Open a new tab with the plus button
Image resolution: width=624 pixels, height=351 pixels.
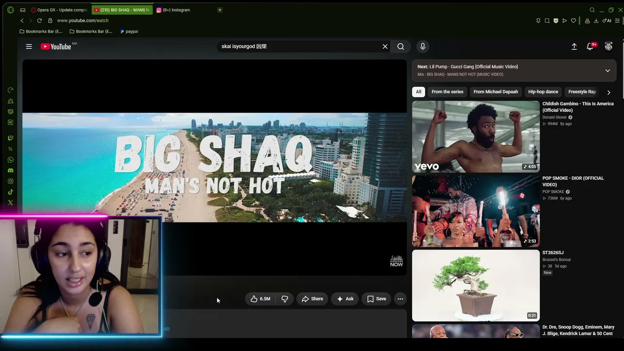[220, 10]
